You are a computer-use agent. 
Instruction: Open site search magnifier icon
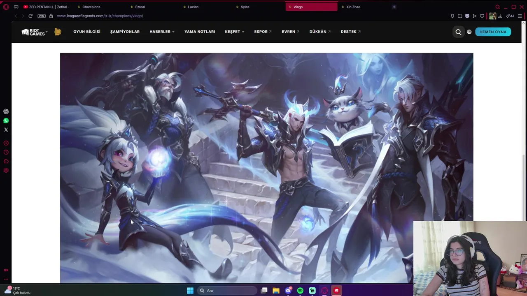click(458, 32)
